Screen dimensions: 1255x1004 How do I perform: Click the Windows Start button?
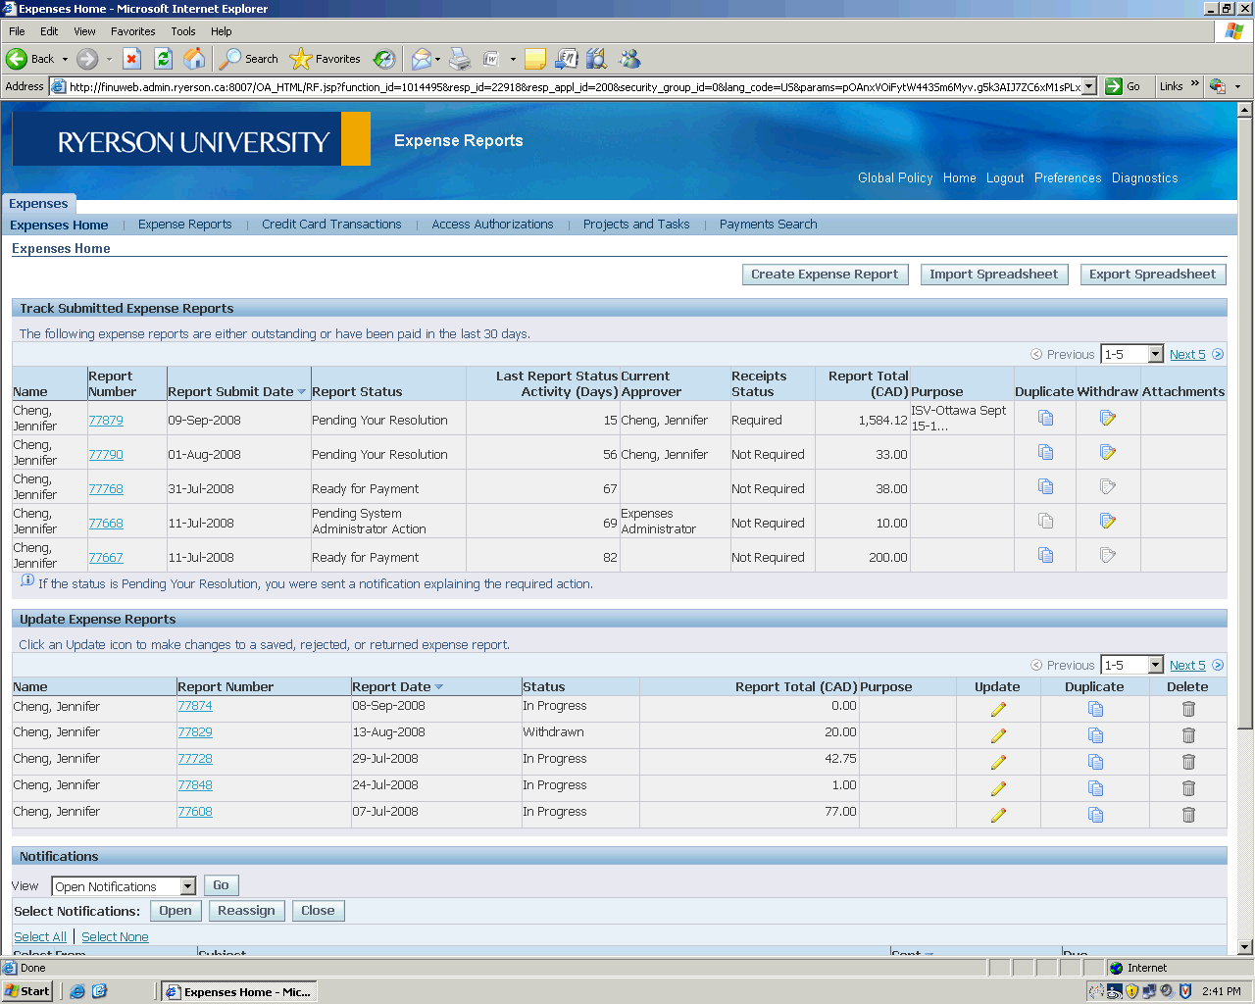[x=27, y=991]
